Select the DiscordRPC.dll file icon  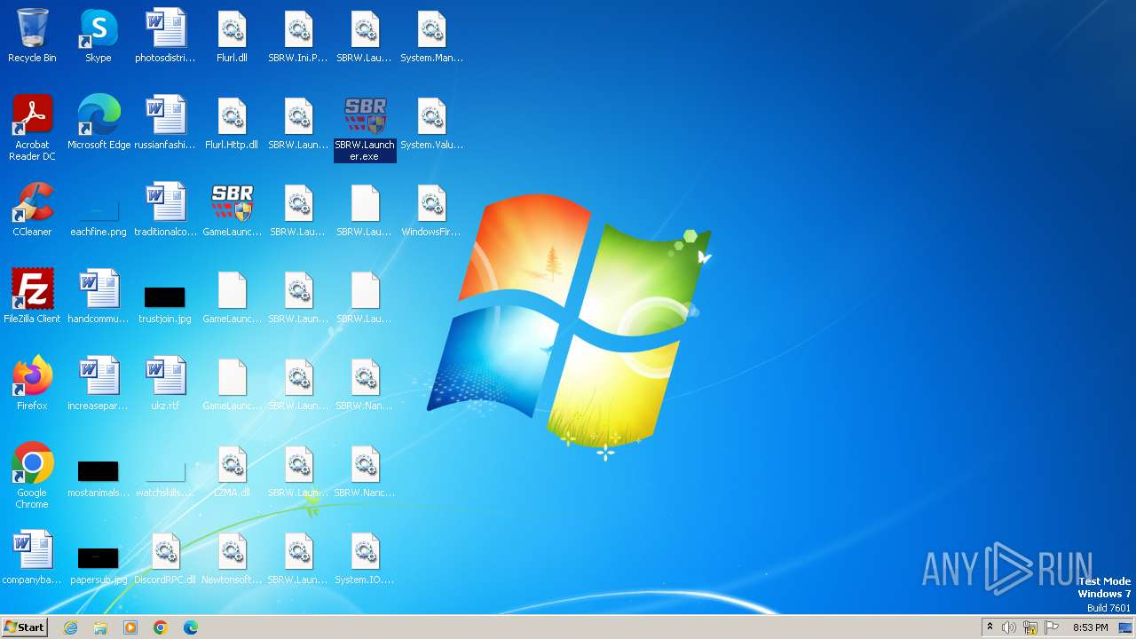[x=165, y=558]
